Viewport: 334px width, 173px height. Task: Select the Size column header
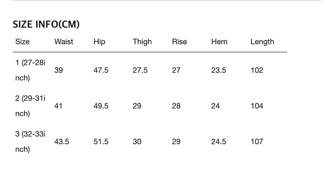pos(23,42)
